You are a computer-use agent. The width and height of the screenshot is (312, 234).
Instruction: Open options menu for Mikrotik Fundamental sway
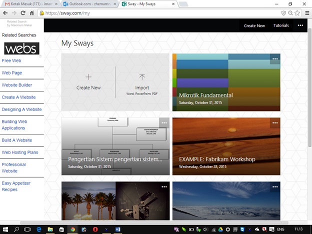point(275,59)
